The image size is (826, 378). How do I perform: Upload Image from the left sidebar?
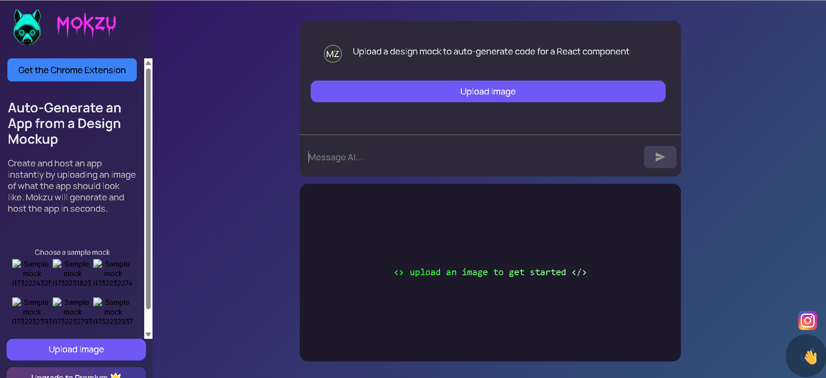(76, 350)
